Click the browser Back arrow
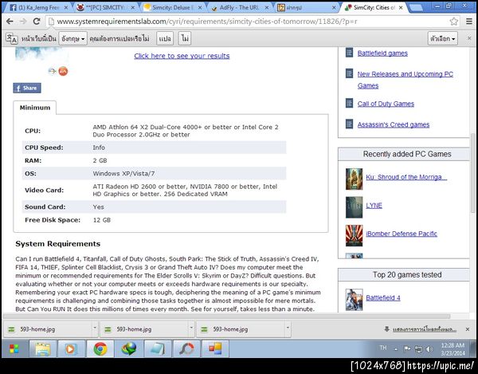 pyautogui.click(x=10, y=22)
